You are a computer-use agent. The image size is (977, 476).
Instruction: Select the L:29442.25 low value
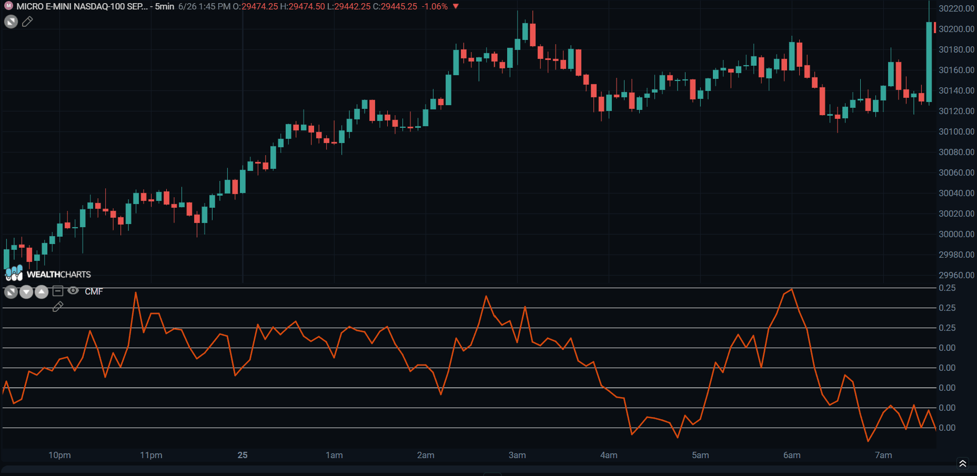pyautogui.click(x=349, y=6)
